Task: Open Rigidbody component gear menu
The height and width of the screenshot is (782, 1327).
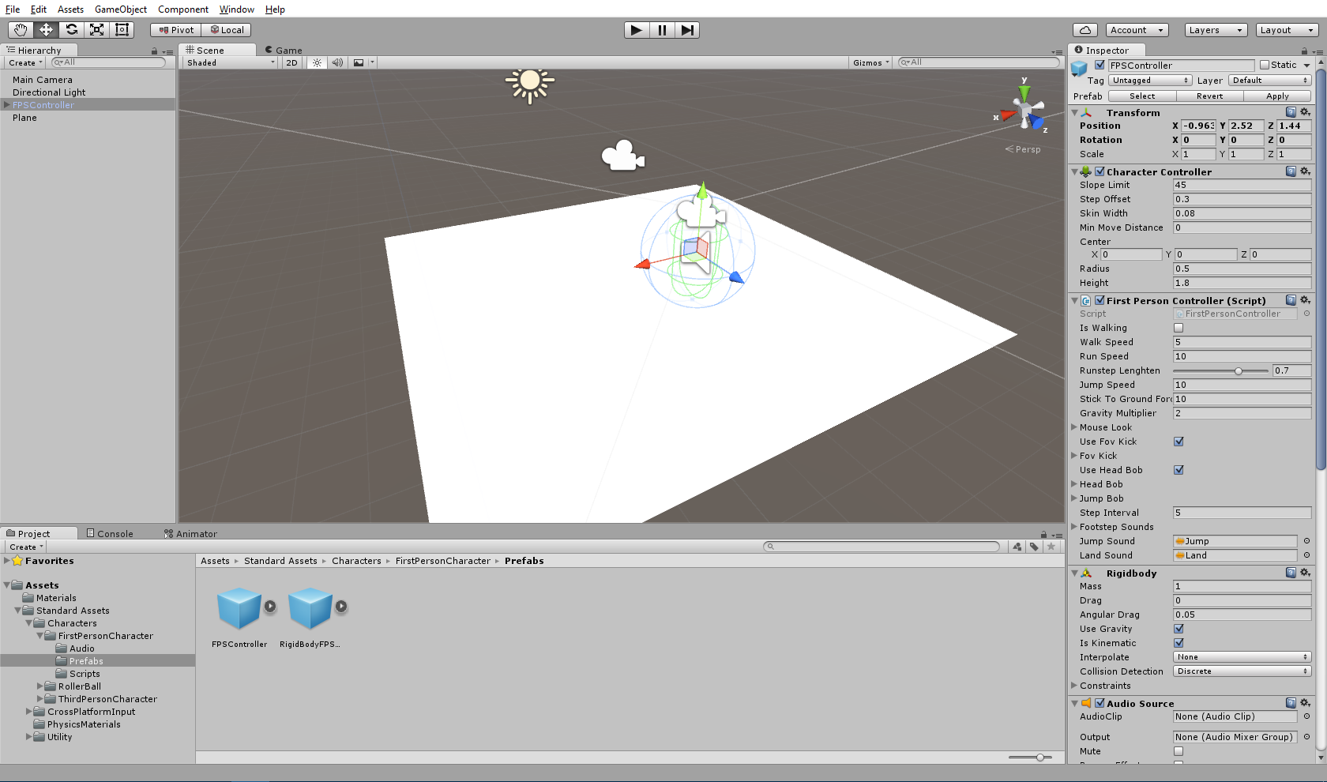Action: [x=1305, y=573]
